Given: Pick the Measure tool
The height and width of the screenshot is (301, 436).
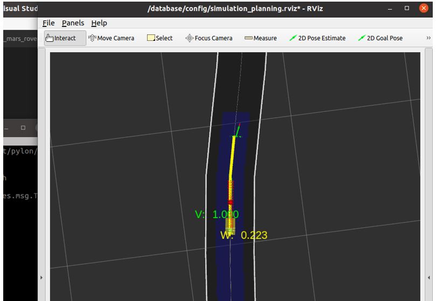Looking at the screenshot, I should click(x=260, y=38).
